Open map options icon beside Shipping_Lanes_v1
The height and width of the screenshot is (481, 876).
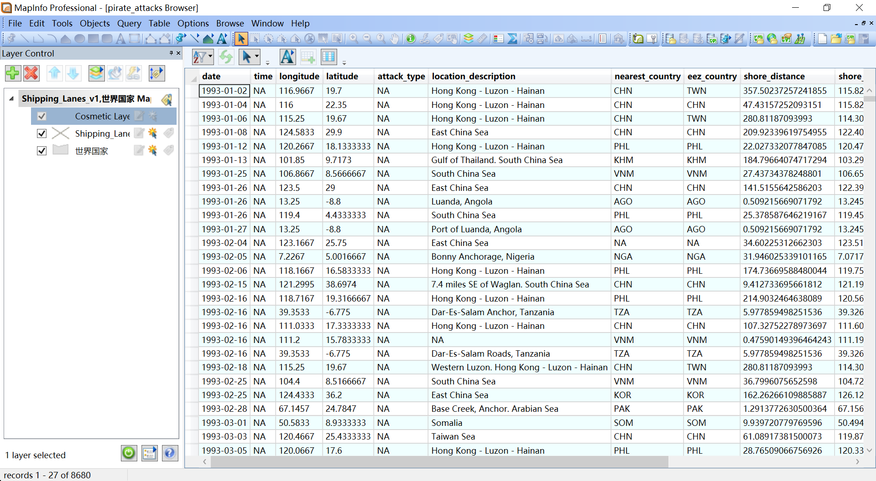[x=167, y=99]
